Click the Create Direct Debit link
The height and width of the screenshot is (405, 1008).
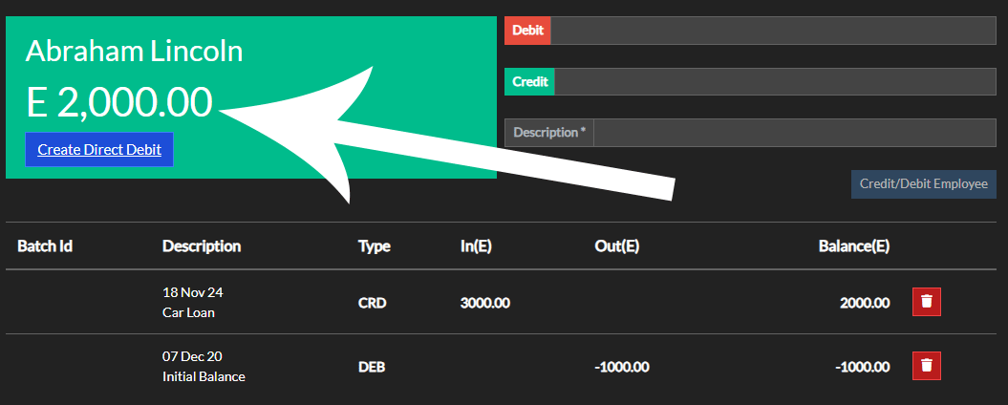[x=99, y=150]
